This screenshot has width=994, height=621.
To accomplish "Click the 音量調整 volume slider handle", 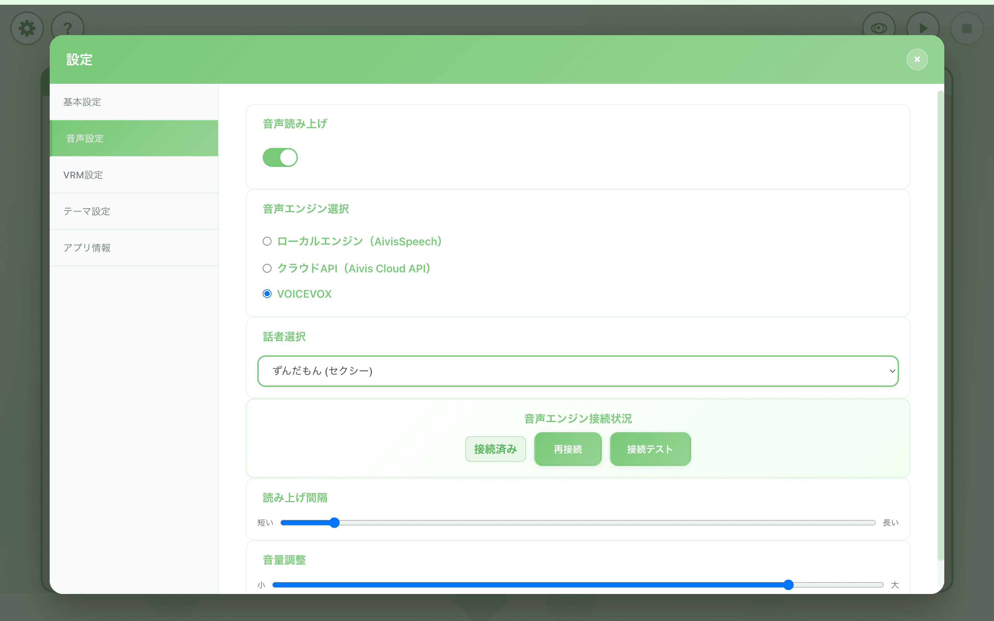I will [x=788, y=585].
